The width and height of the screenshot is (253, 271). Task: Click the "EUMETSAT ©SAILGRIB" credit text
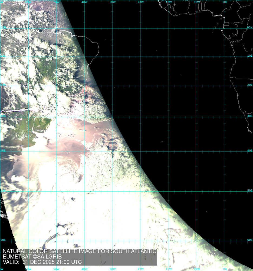pos(32,257)
